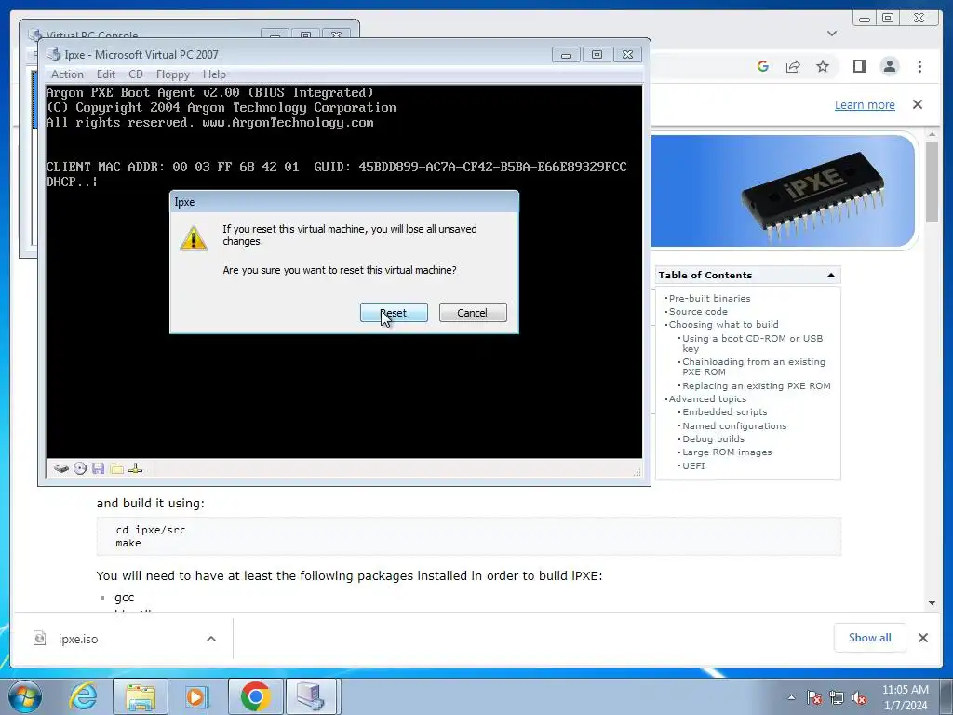The width and height of the screenshot is (953, 715).
Task: Open the Windows Start menu
Action: tap(25, 696)
